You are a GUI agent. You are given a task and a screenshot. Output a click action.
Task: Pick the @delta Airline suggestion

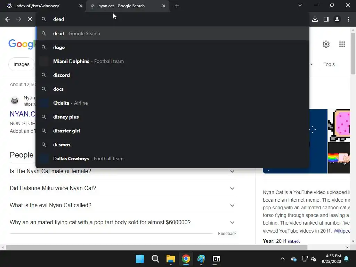pyautogui.click(x=172, y=103)
